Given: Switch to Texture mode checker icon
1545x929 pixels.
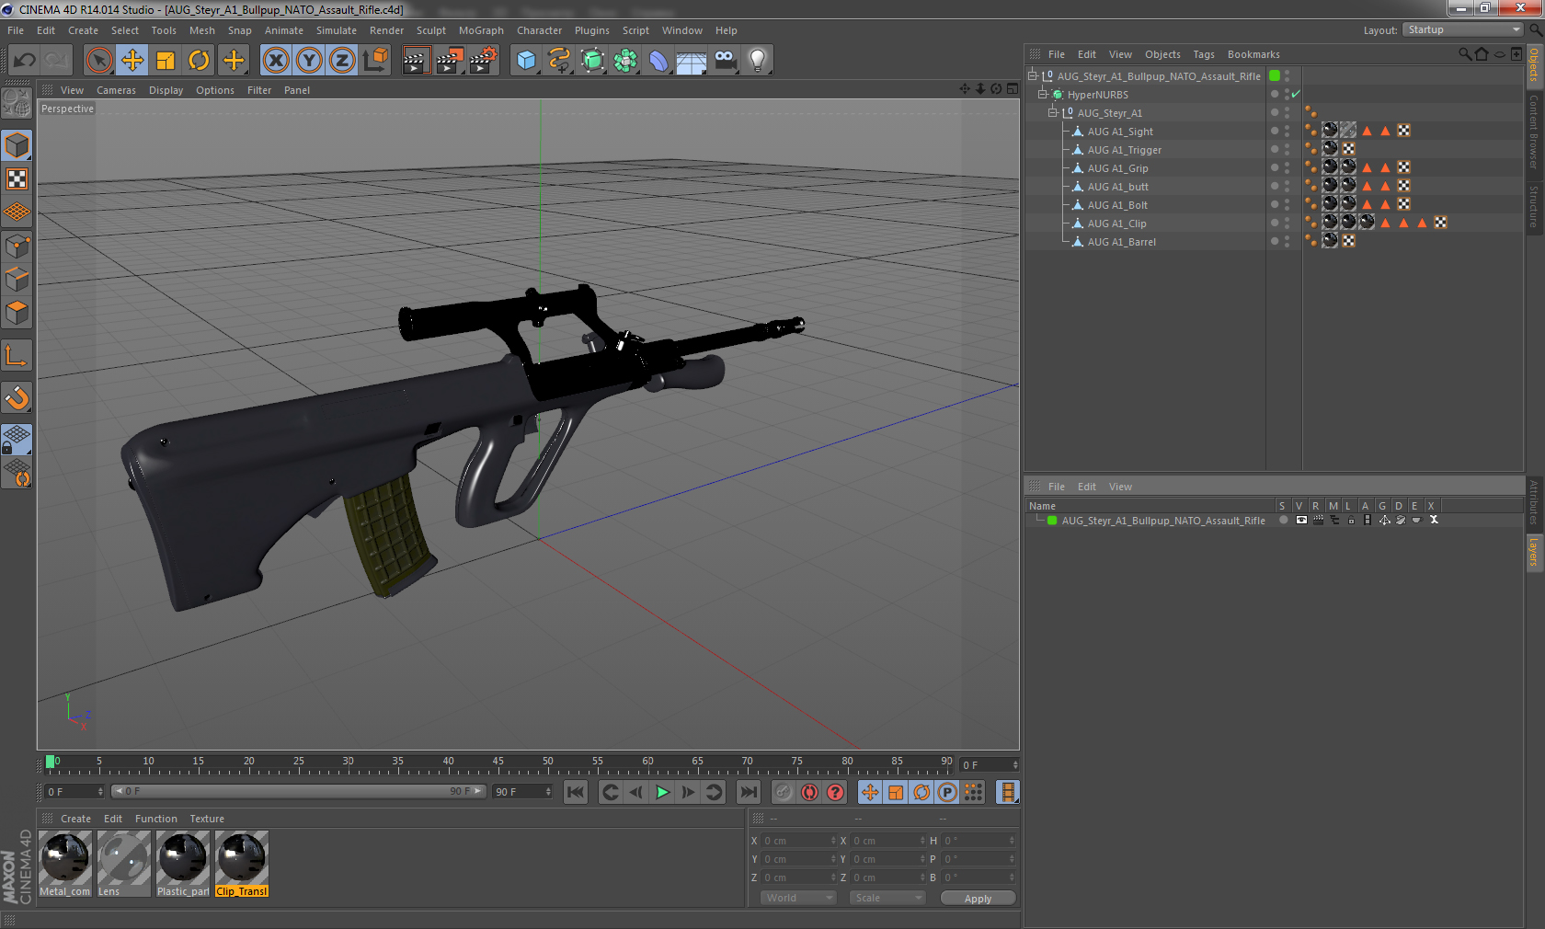Looking at the screenshot, I should pos(17,178).
